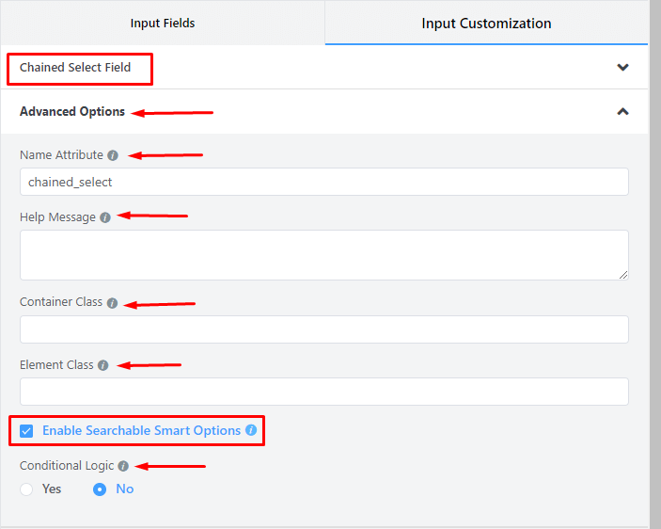Toggle Enable Searchable Smart Options checkbox

(x=26, y=431)
